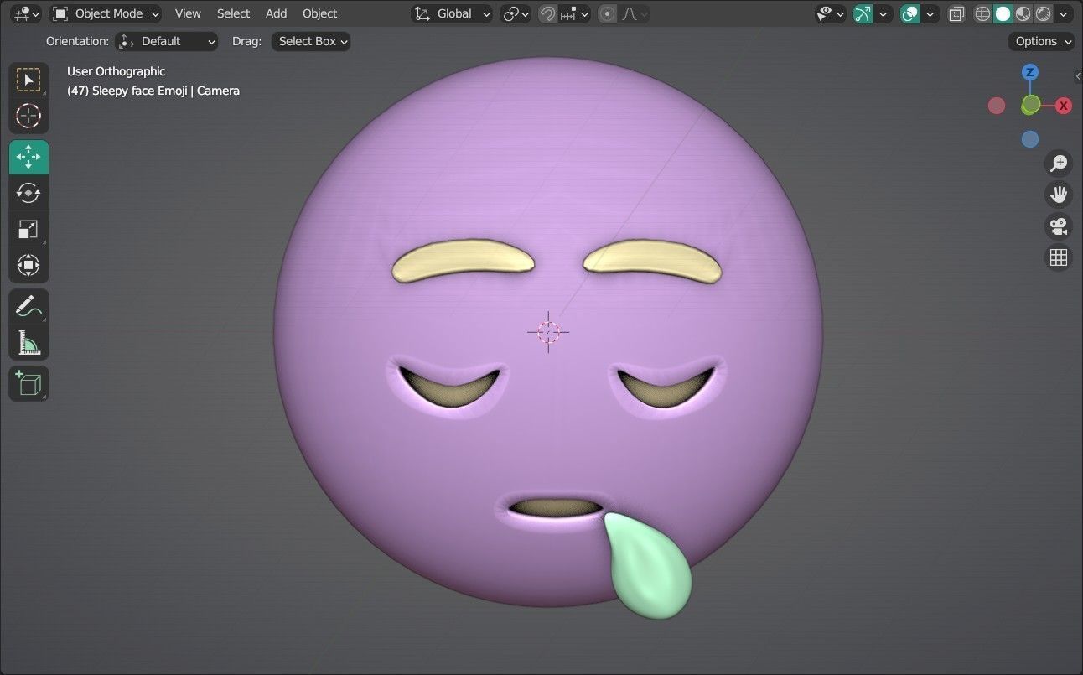Toggle Show Gizmo button
The image size is (1083, 675).
point(863,13)
